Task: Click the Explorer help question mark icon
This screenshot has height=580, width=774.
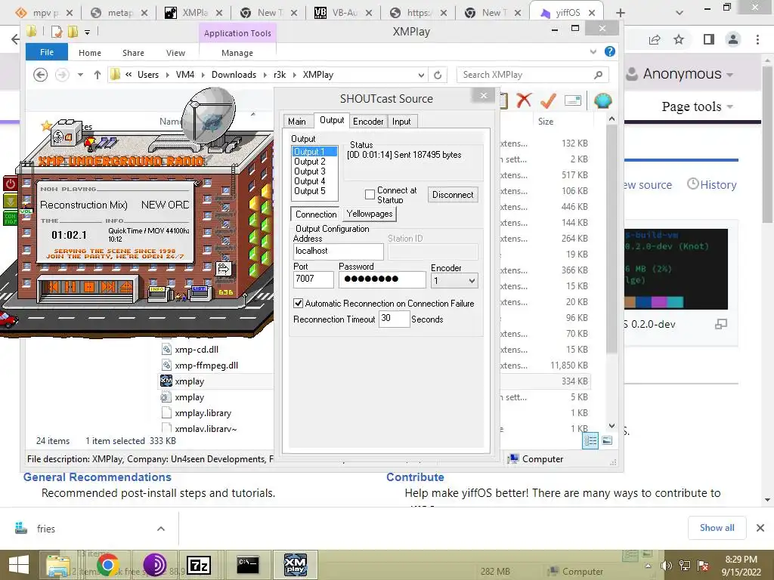Action: (x=610, y=51)
